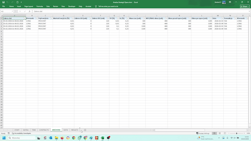
Task: Click the formula bar showing Zakres dat
Action: 140,11
